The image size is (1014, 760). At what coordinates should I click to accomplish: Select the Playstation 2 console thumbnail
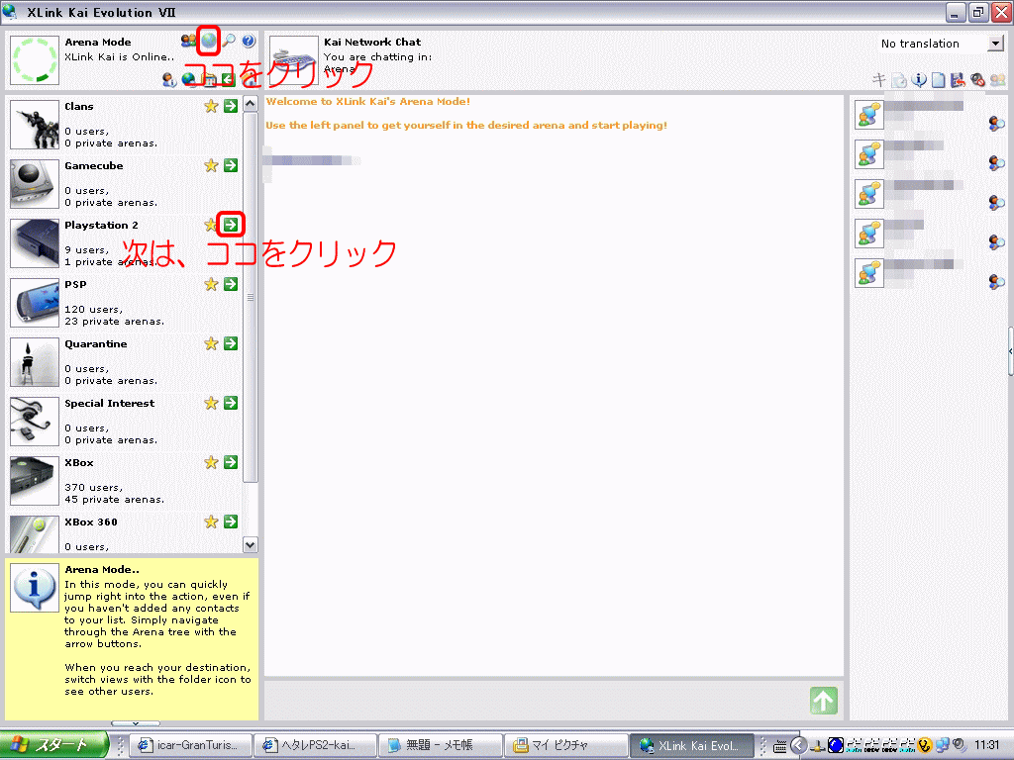[35, 243]
